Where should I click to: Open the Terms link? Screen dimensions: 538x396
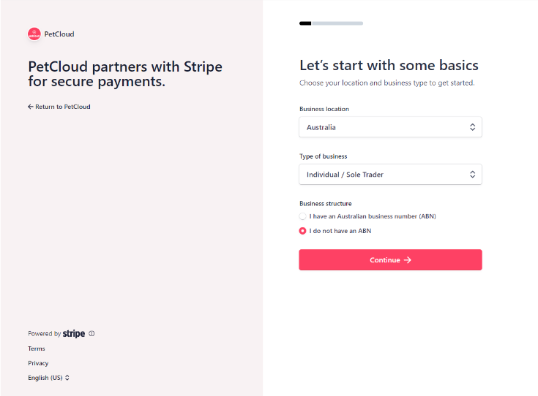click(37, 349)
